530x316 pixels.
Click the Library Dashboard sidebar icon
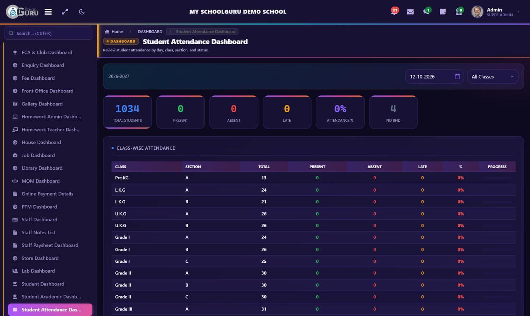tap(15, 168)
